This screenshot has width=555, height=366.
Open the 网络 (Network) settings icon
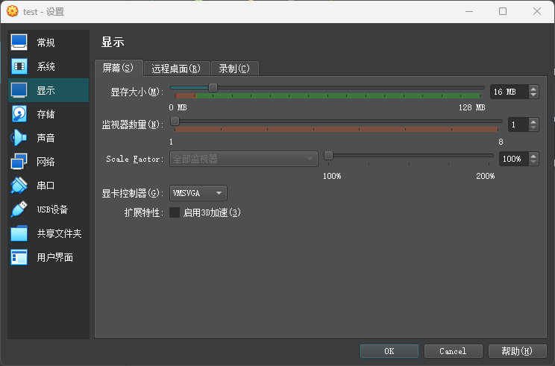pos(19,162)
